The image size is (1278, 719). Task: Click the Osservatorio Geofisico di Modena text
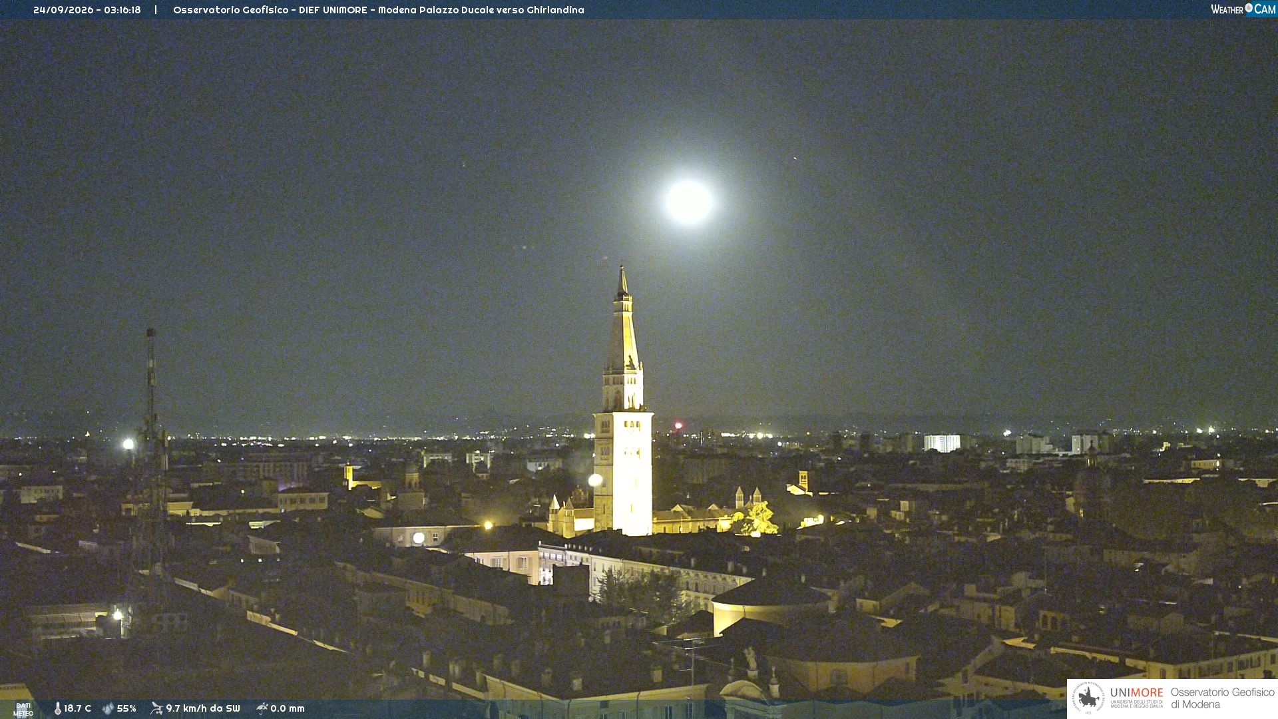(x=1222, y=698)
